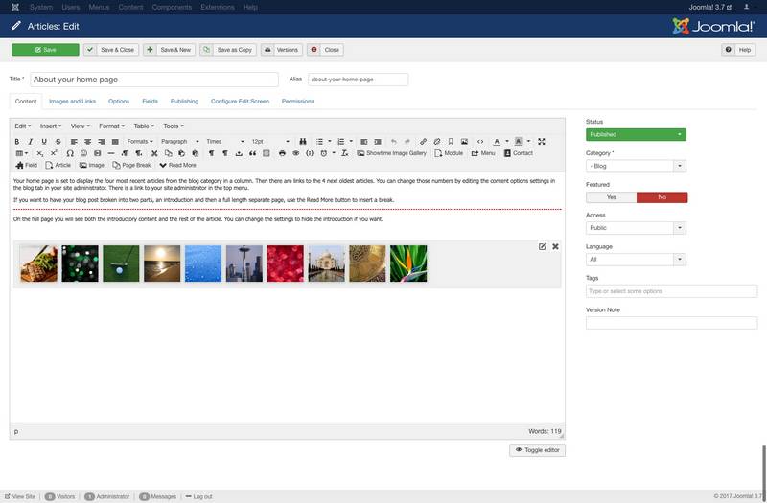Expand the Category dropdown showing Blog
The height and width of the screenshot is (503, 767).
[637, 166]
